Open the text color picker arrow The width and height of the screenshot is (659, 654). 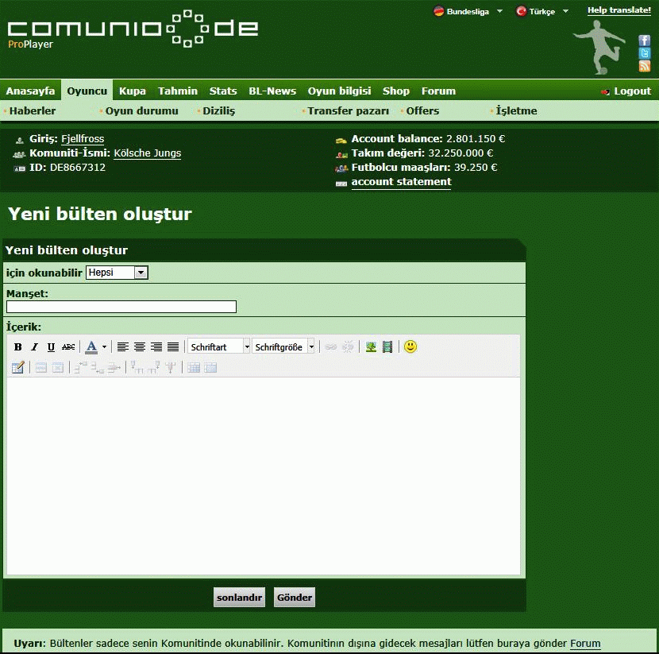click(104, 347)
